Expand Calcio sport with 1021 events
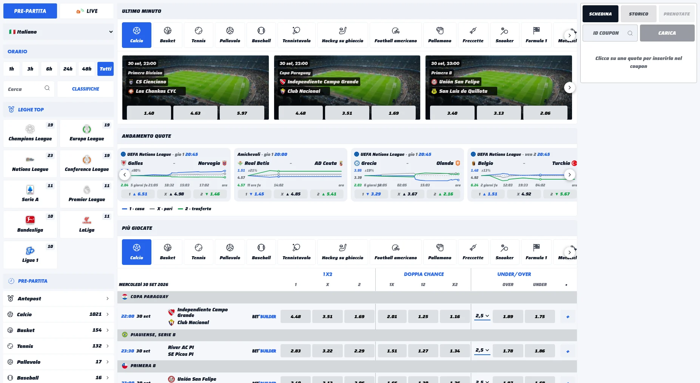The image size is (700, 383). pos(59,314)
